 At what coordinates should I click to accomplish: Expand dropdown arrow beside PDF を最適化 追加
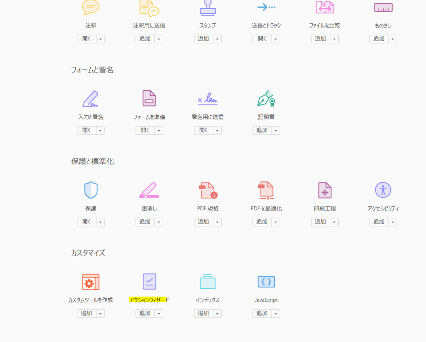click(276, 222)
